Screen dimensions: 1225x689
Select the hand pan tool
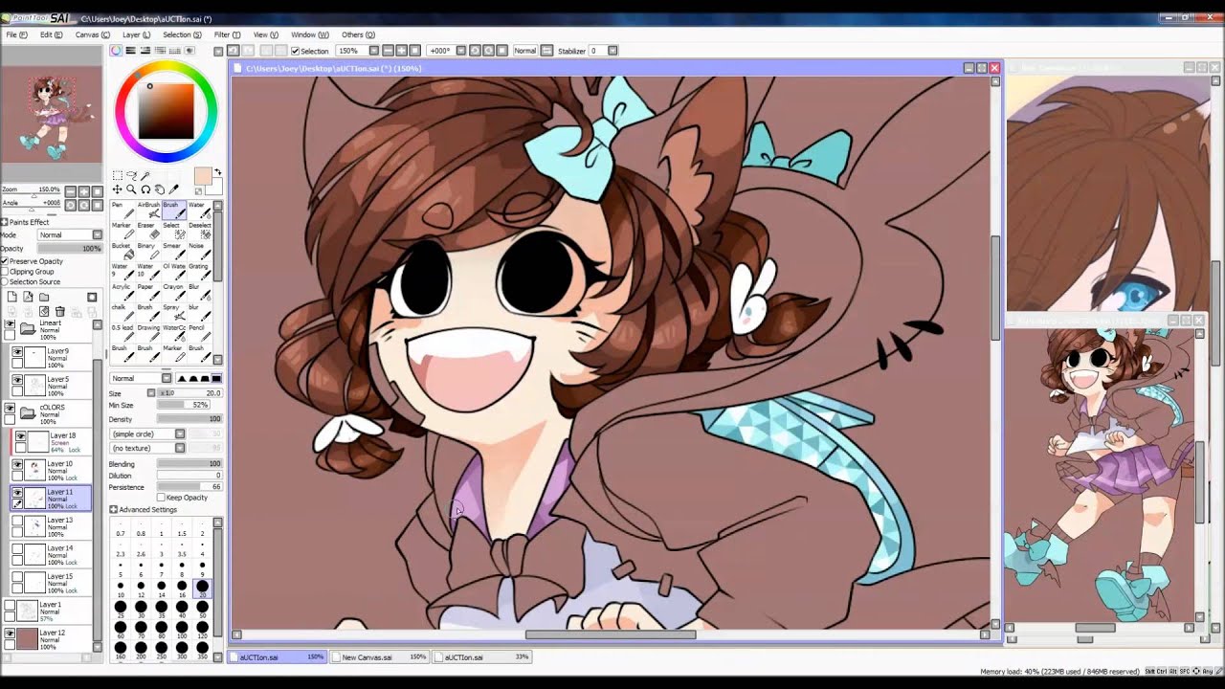160,189
